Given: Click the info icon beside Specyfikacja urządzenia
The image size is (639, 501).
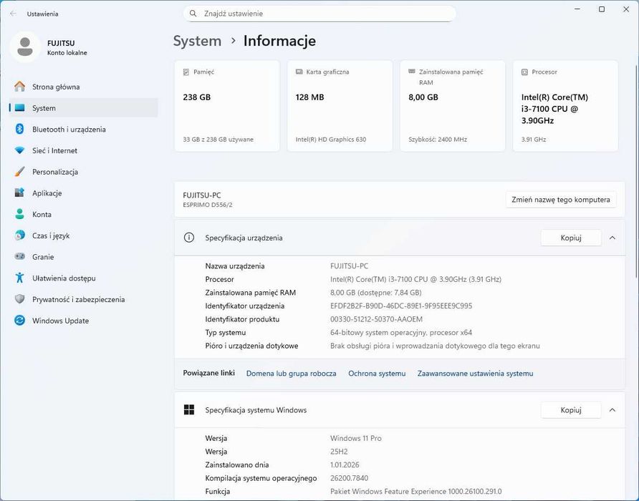Looking at the screenshot, I should [x=189, y=238].
